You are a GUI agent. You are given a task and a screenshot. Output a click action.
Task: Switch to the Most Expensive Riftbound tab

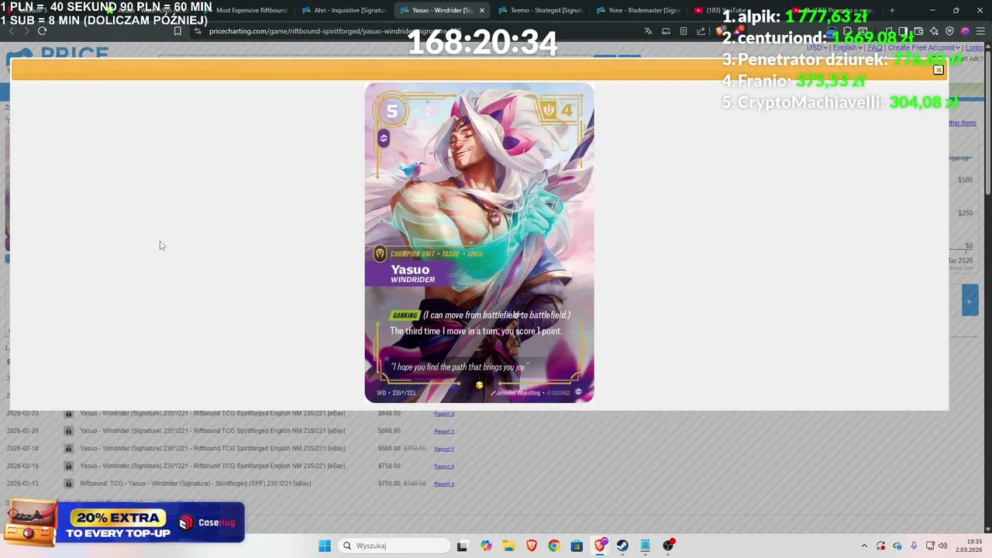[245, 10]
